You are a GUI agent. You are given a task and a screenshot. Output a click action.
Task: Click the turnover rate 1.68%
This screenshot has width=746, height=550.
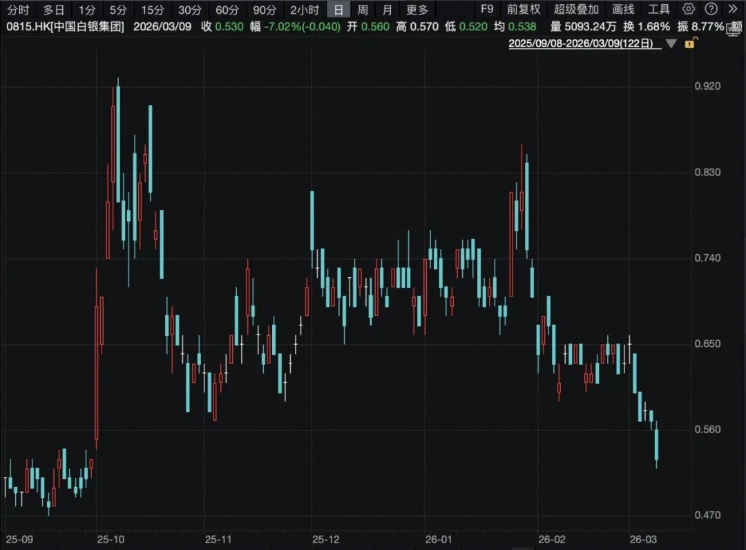point(653,26)
